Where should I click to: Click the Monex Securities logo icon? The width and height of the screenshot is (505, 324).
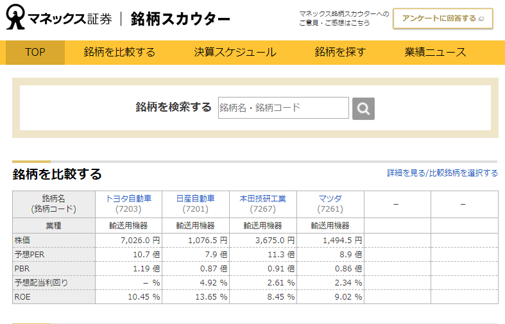tap(15, 17)
